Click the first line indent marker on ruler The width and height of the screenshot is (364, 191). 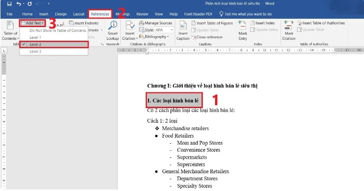click(x=147, y=49)
